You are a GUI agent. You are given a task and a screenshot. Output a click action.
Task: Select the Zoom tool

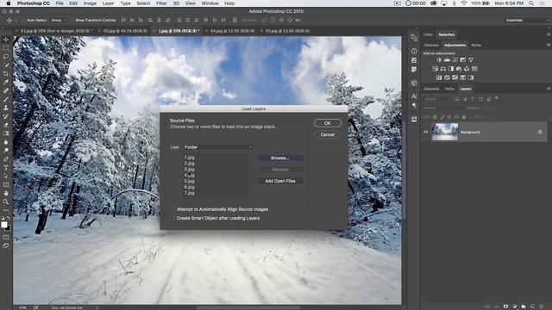pyautogui.click(x=6, y=201)
